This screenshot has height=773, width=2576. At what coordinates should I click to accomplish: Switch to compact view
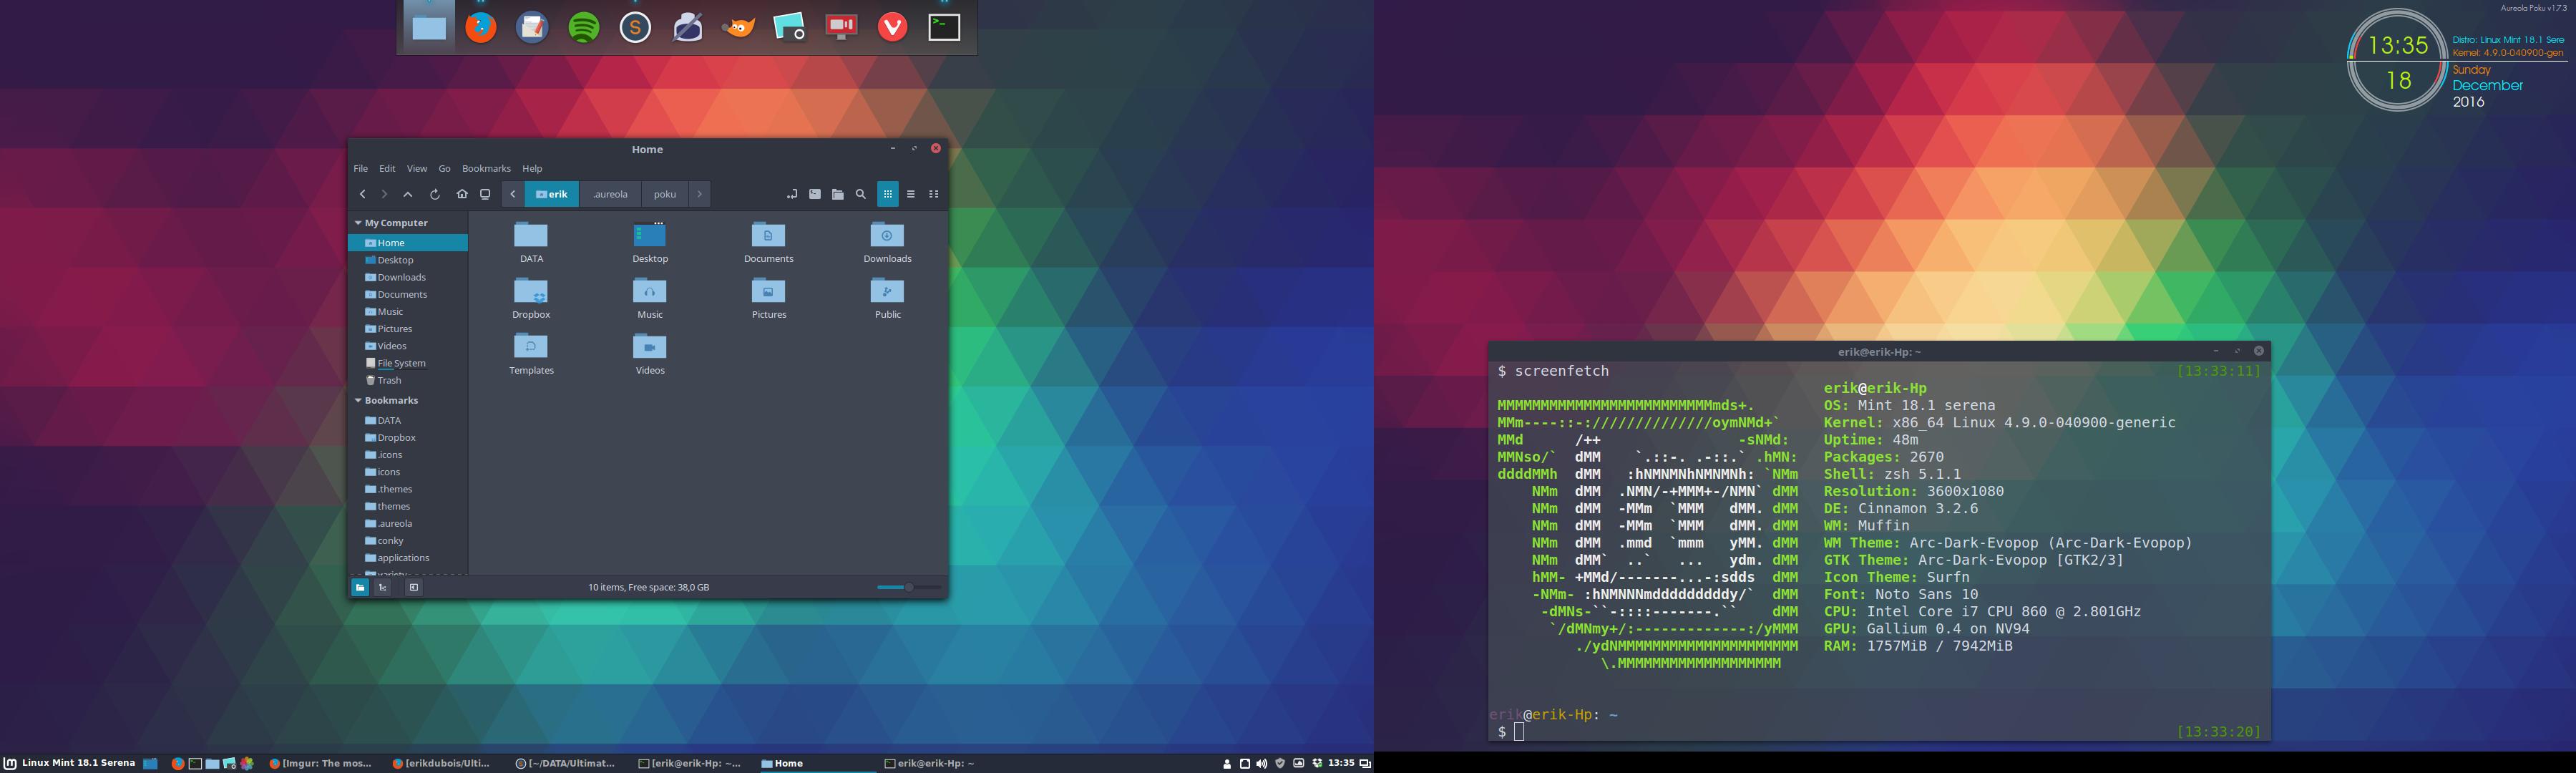click(x=934, y=194)
